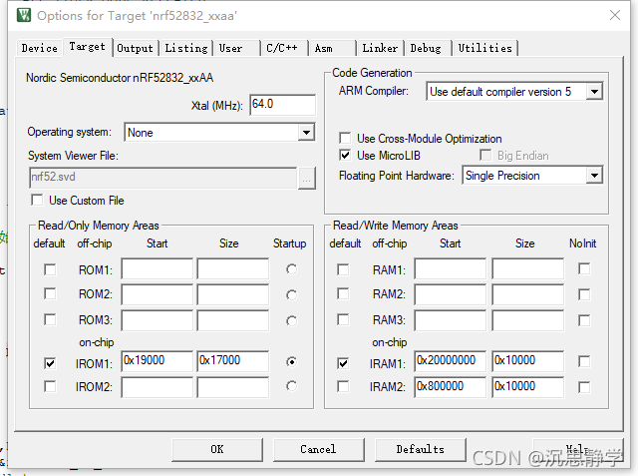The height and width of the screenshot is (476, 638).
Task: Go to the Utilities tab
Action: 485,48
